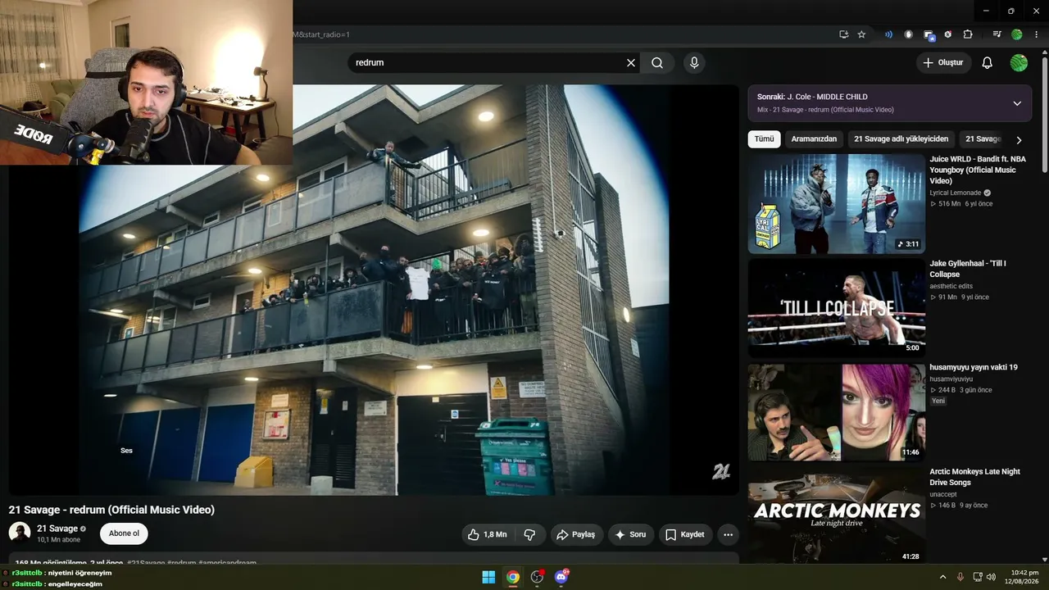Expand the mix playlist panel chevron
The width and height of the screenshot is (1049, 590).
pos(1017,103)
